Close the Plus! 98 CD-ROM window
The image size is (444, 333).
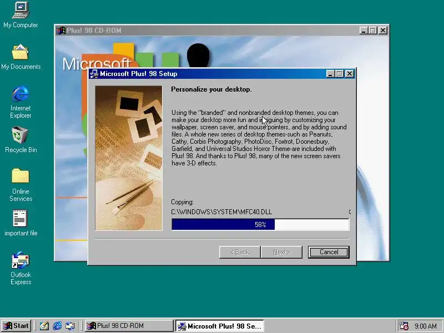click(x=383, y=31)
